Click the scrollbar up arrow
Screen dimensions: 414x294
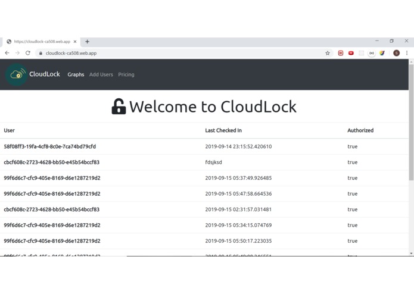tap(411, 62)
